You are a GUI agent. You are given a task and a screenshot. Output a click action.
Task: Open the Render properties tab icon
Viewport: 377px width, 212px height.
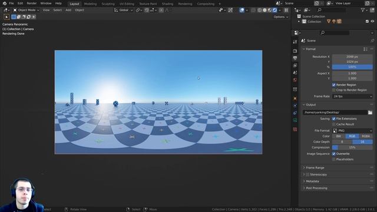(295, 51)
